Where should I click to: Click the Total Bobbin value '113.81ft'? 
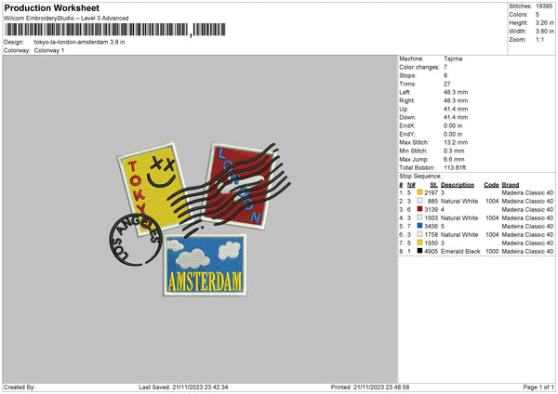click(x=455, y=167)
